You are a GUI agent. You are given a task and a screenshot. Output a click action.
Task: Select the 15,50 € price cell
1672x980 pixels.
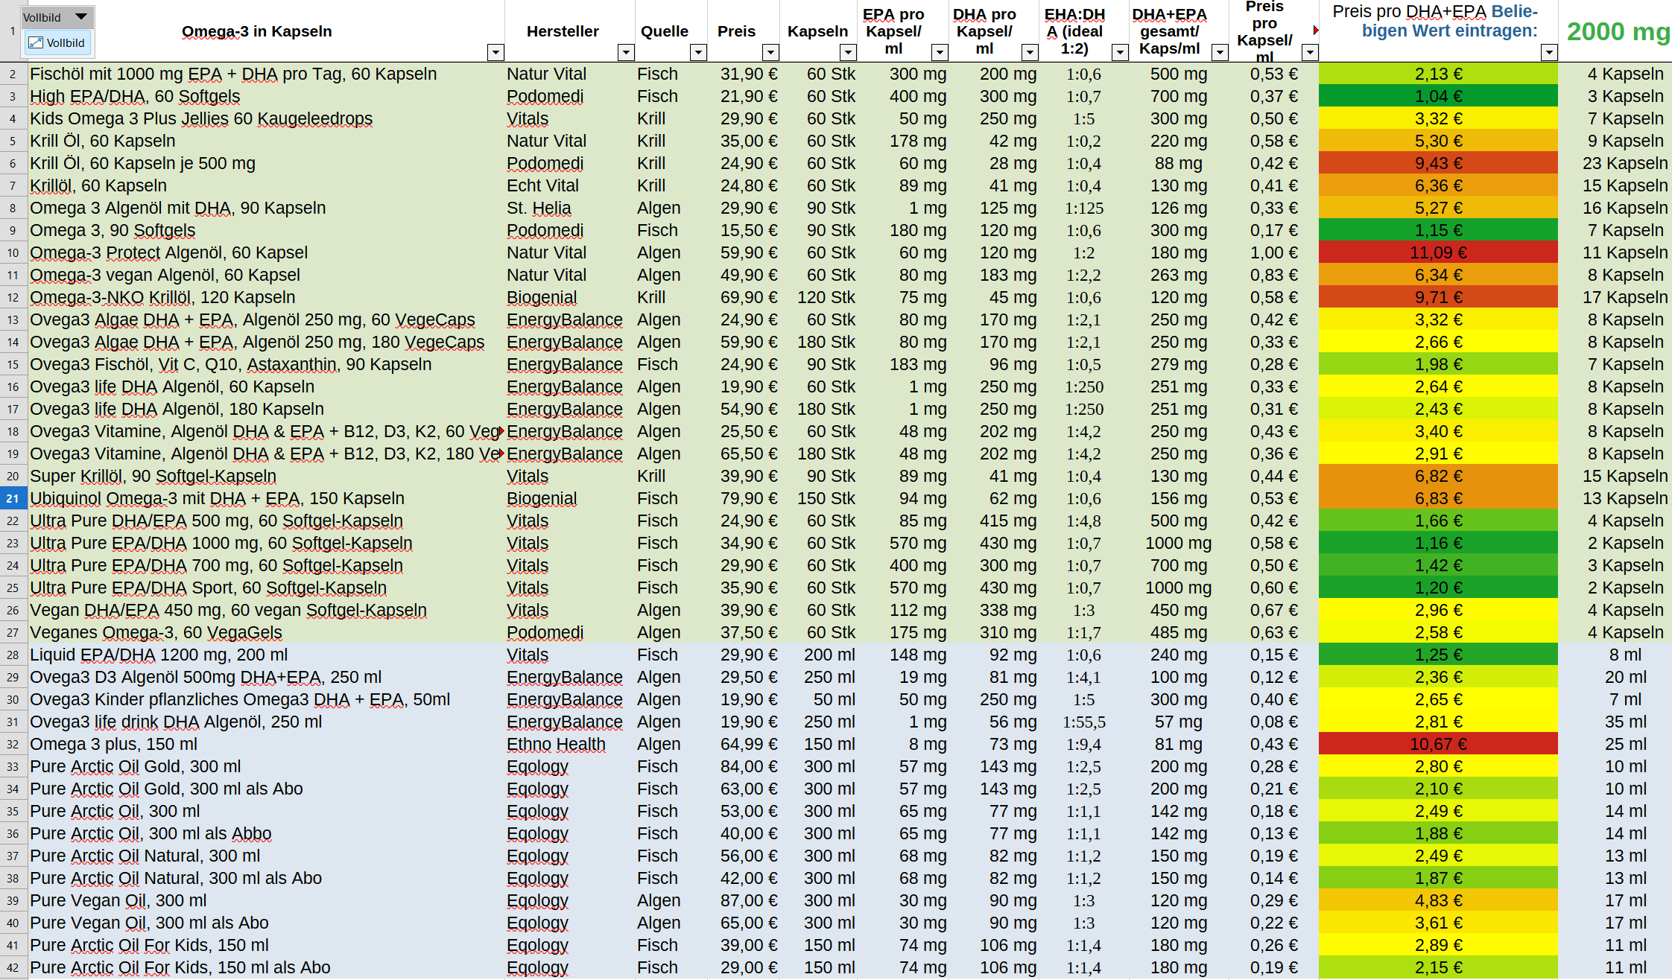[744, 230]
